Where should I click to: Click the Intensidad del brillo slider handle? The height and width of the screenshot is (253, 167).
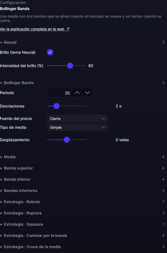70,66
